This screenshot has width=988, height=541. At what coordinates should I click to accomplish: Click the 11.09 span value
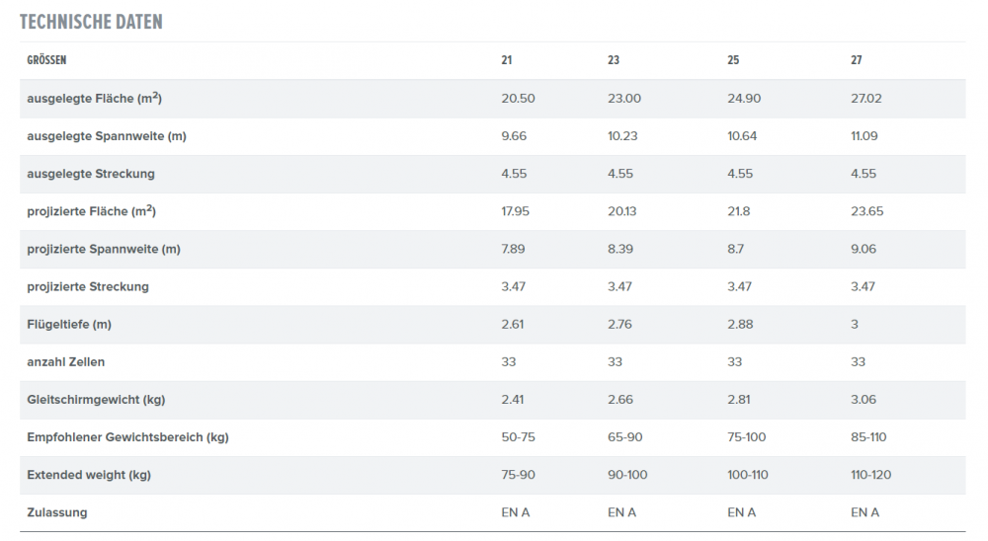pos(864,136)
